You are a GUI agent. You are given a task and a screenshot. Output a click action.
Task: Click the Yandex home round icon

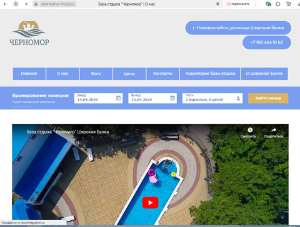(16, 4)
